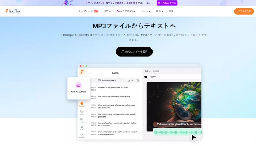This screenshot has width=256, height=146.
Task: Click the subtitle download icon
Action: 129,80
